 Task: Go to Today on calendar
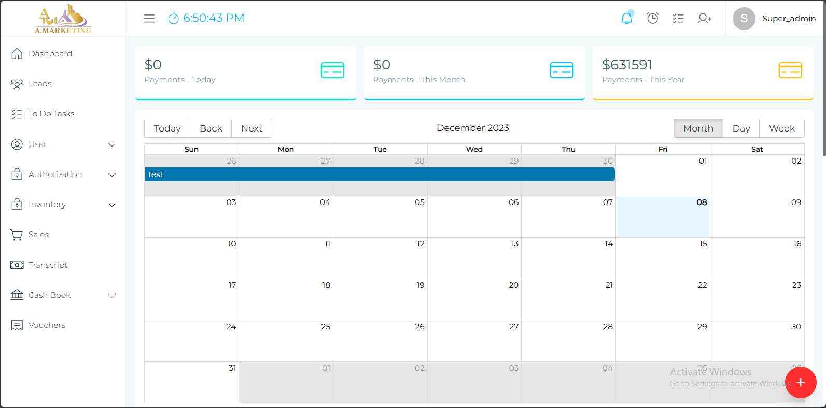(x=167, y=128)
